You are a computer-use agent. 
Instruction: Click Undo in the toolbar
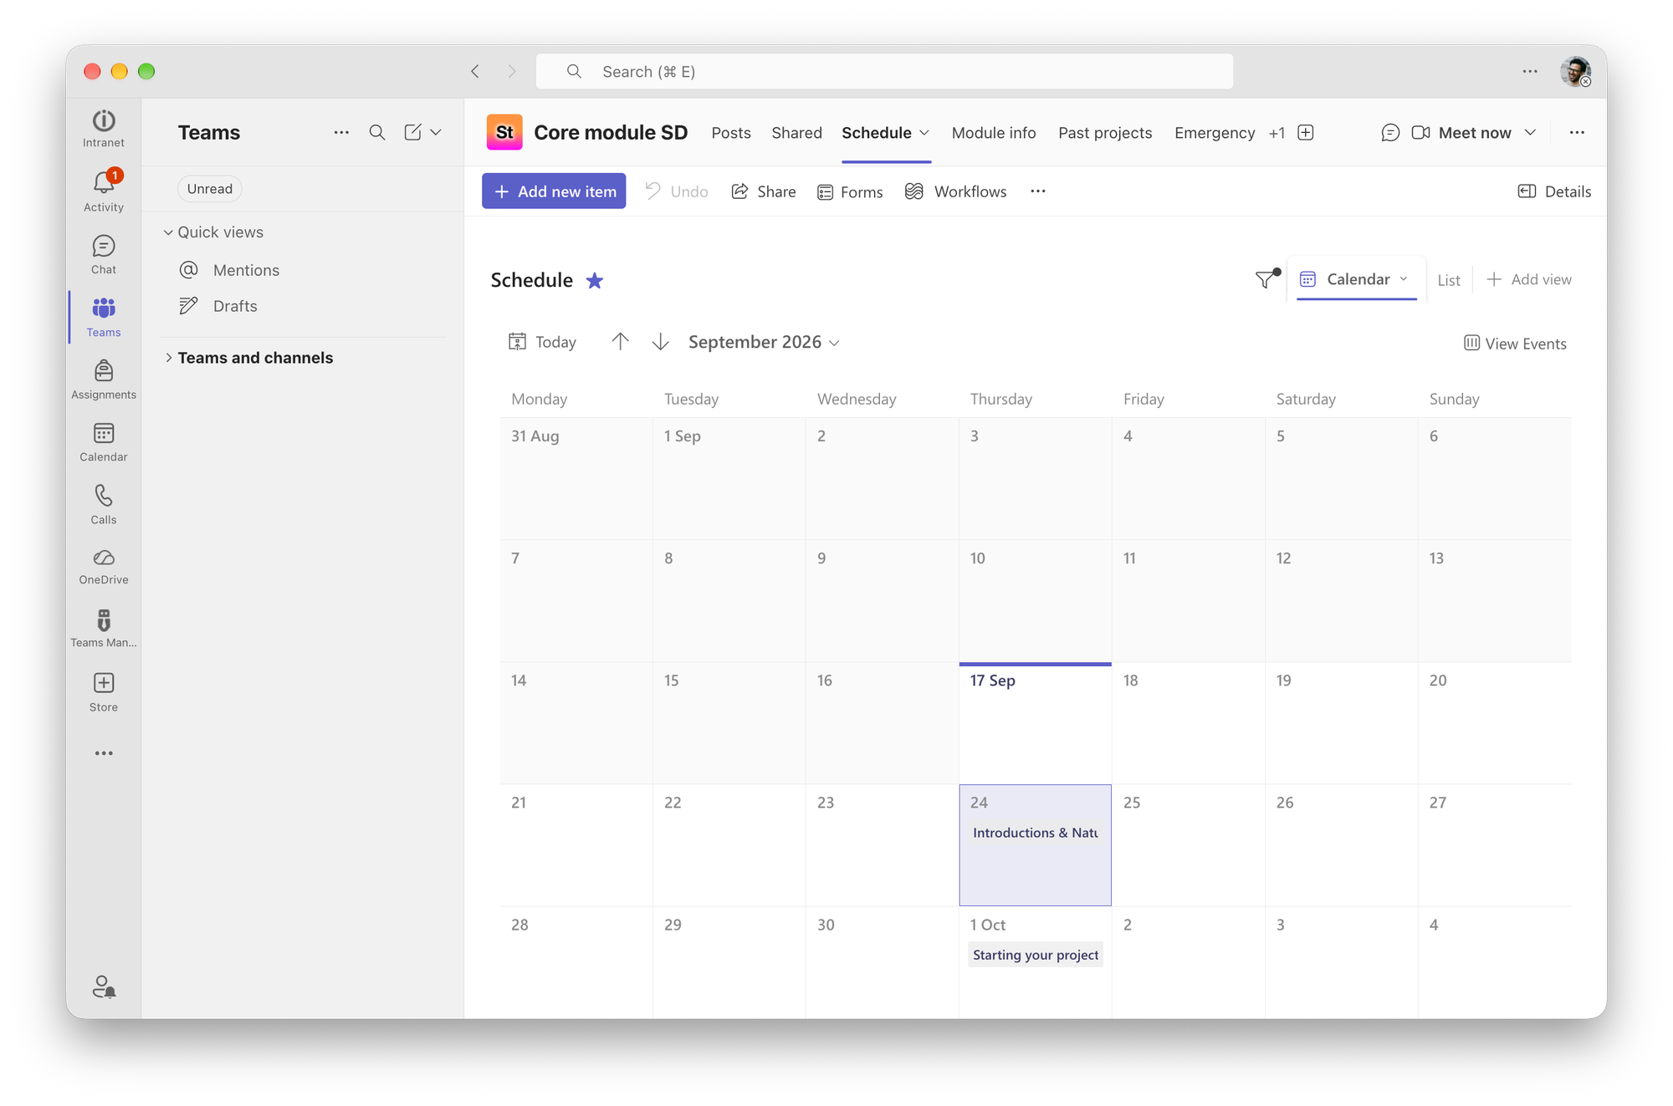677,191
